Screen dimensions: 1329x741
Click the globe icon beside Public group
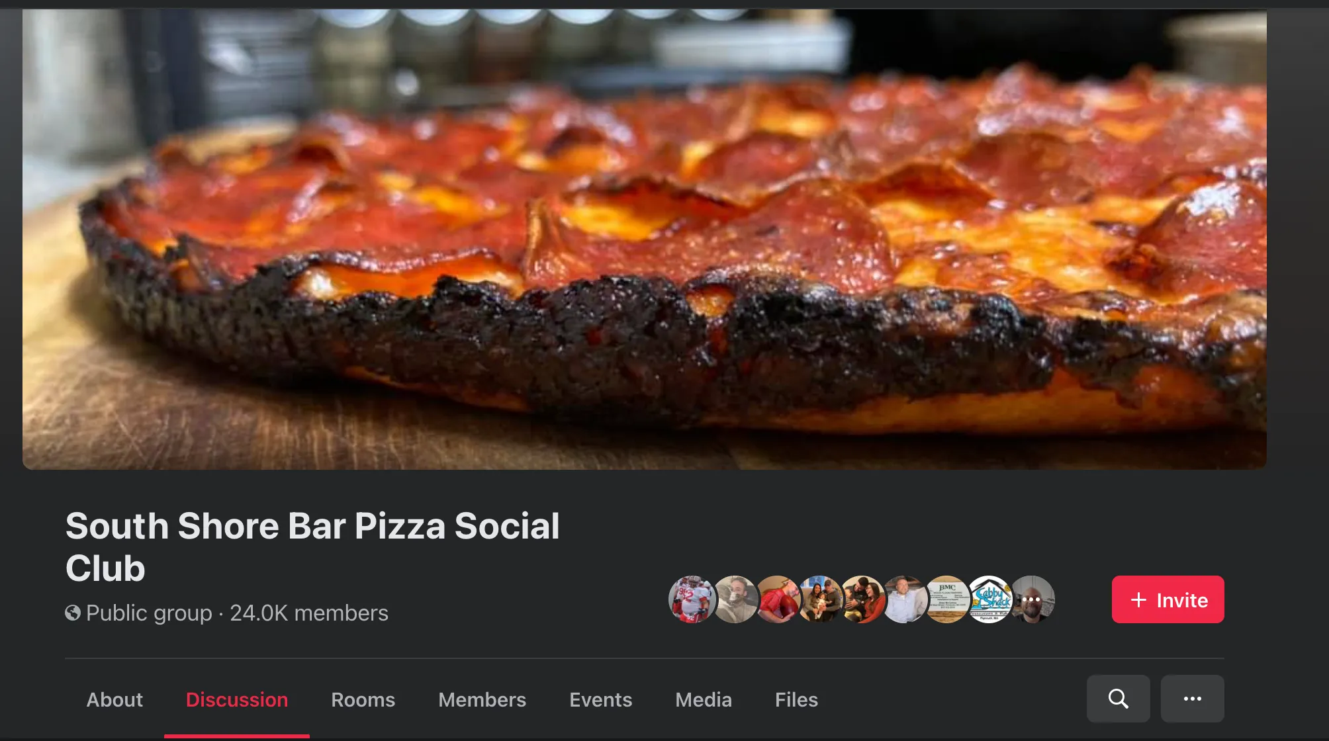[x=73, y=613]
